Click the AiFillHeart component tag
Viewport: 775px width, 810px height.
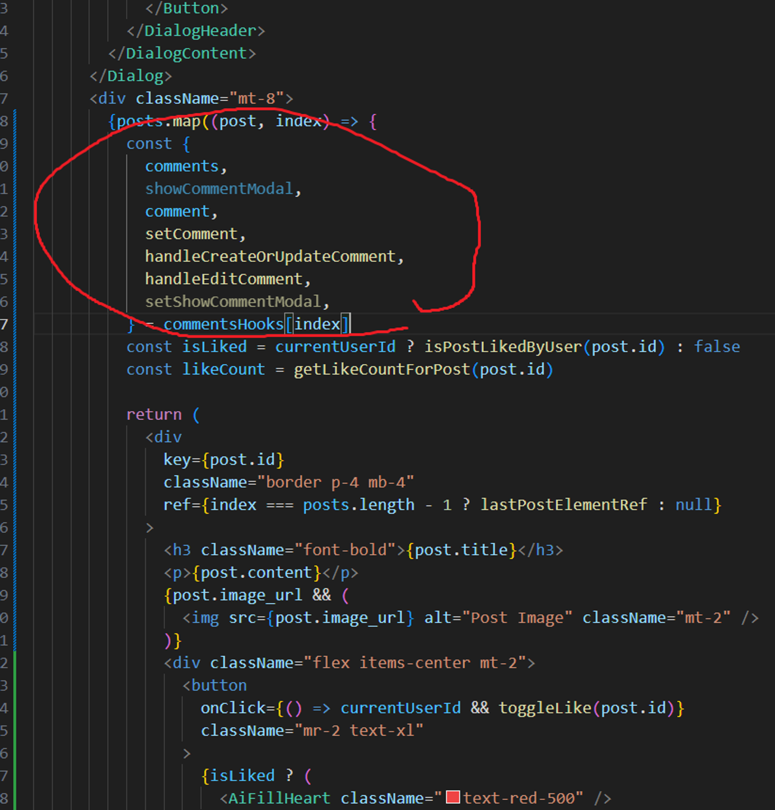[x=279, y=798]
